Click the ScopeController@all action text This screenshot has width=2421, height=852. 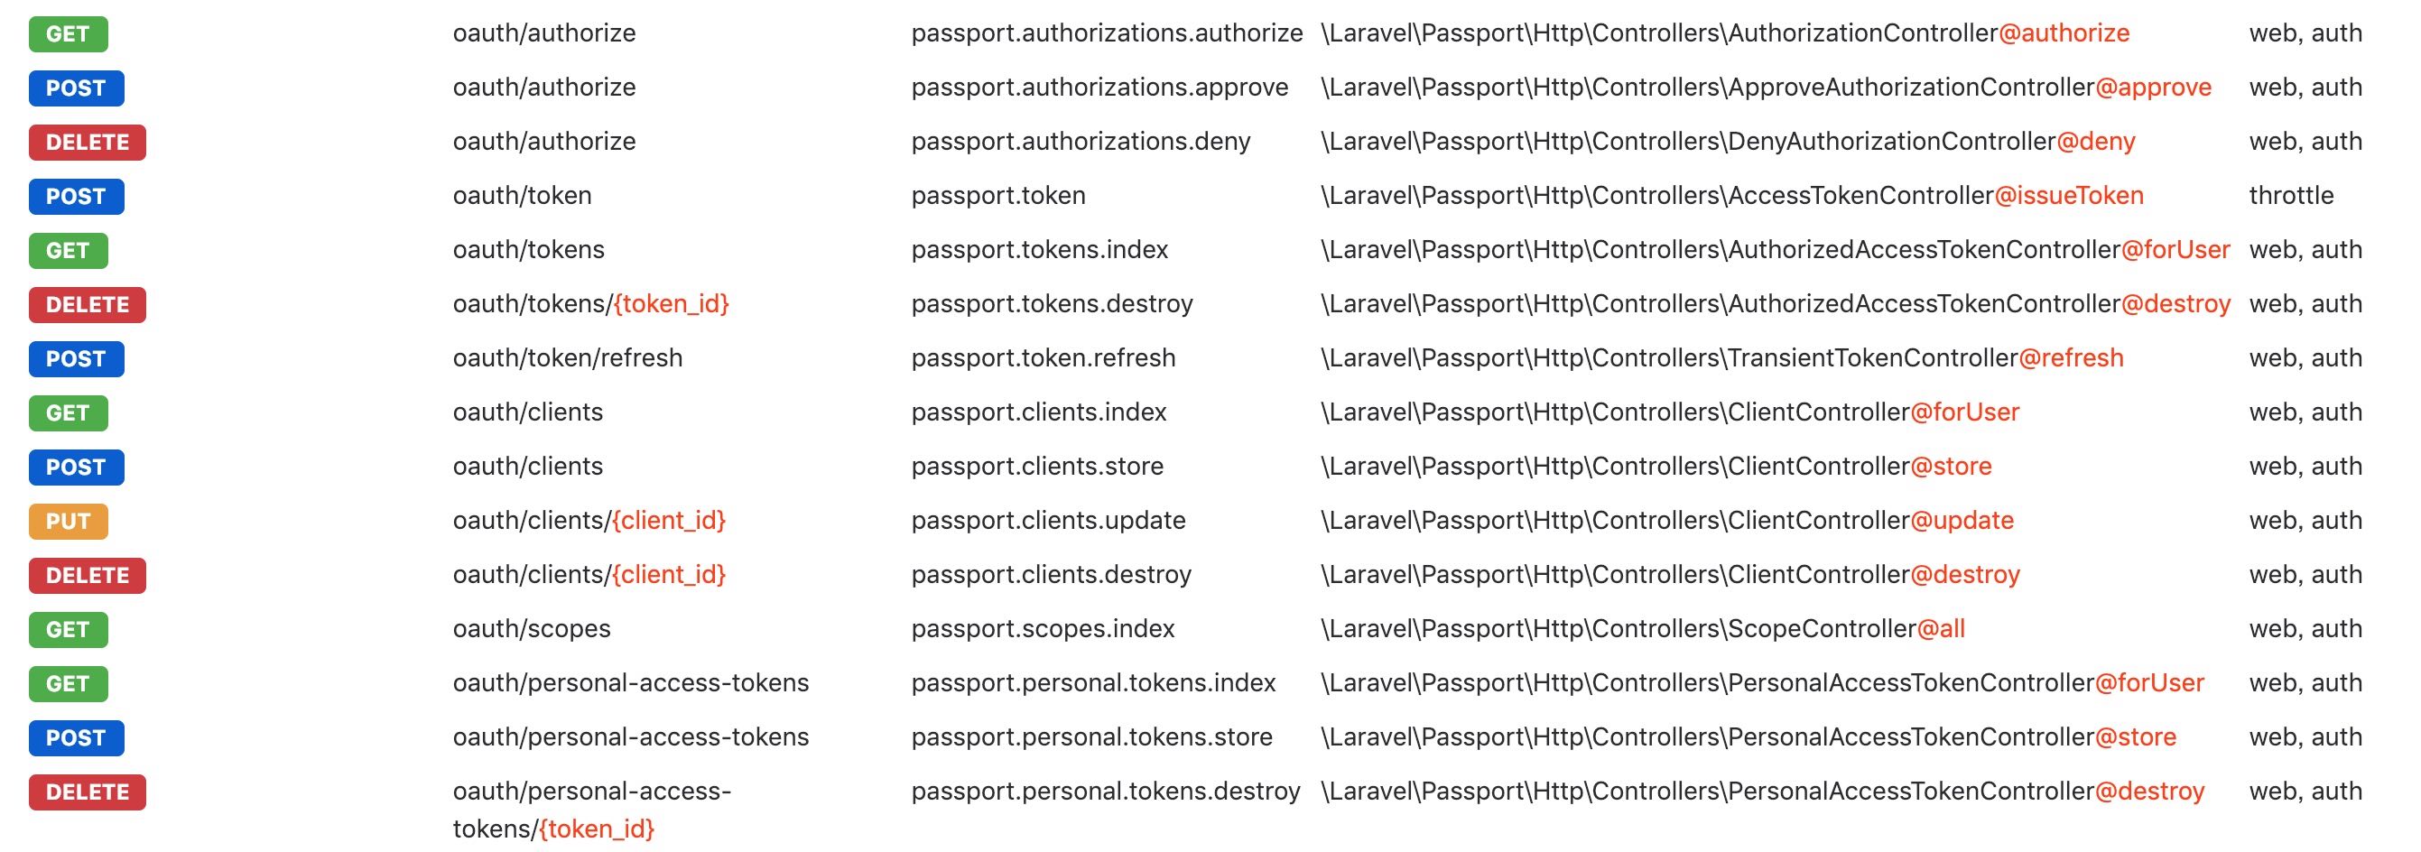pos(1847,628)
